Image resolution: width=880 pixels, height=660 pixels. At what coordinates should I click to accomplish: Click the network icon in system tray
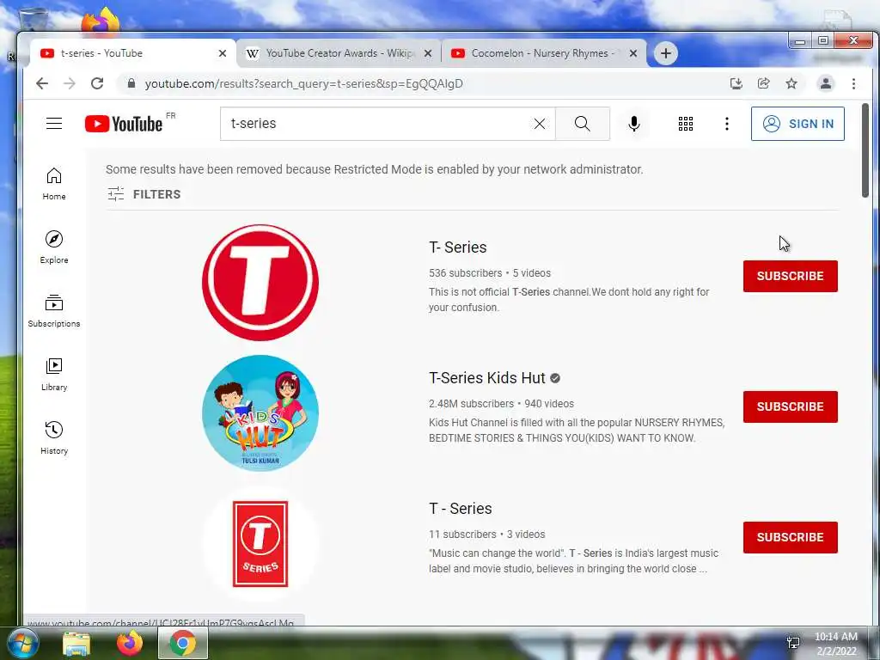[793, 643]
